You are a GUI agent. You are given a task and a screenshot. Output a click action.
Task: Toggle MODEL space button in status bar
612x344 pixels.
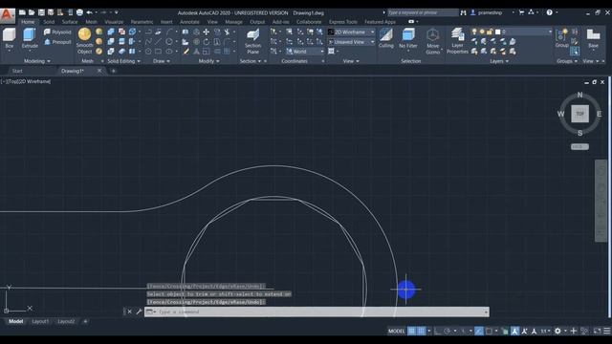tap(396, 332)
